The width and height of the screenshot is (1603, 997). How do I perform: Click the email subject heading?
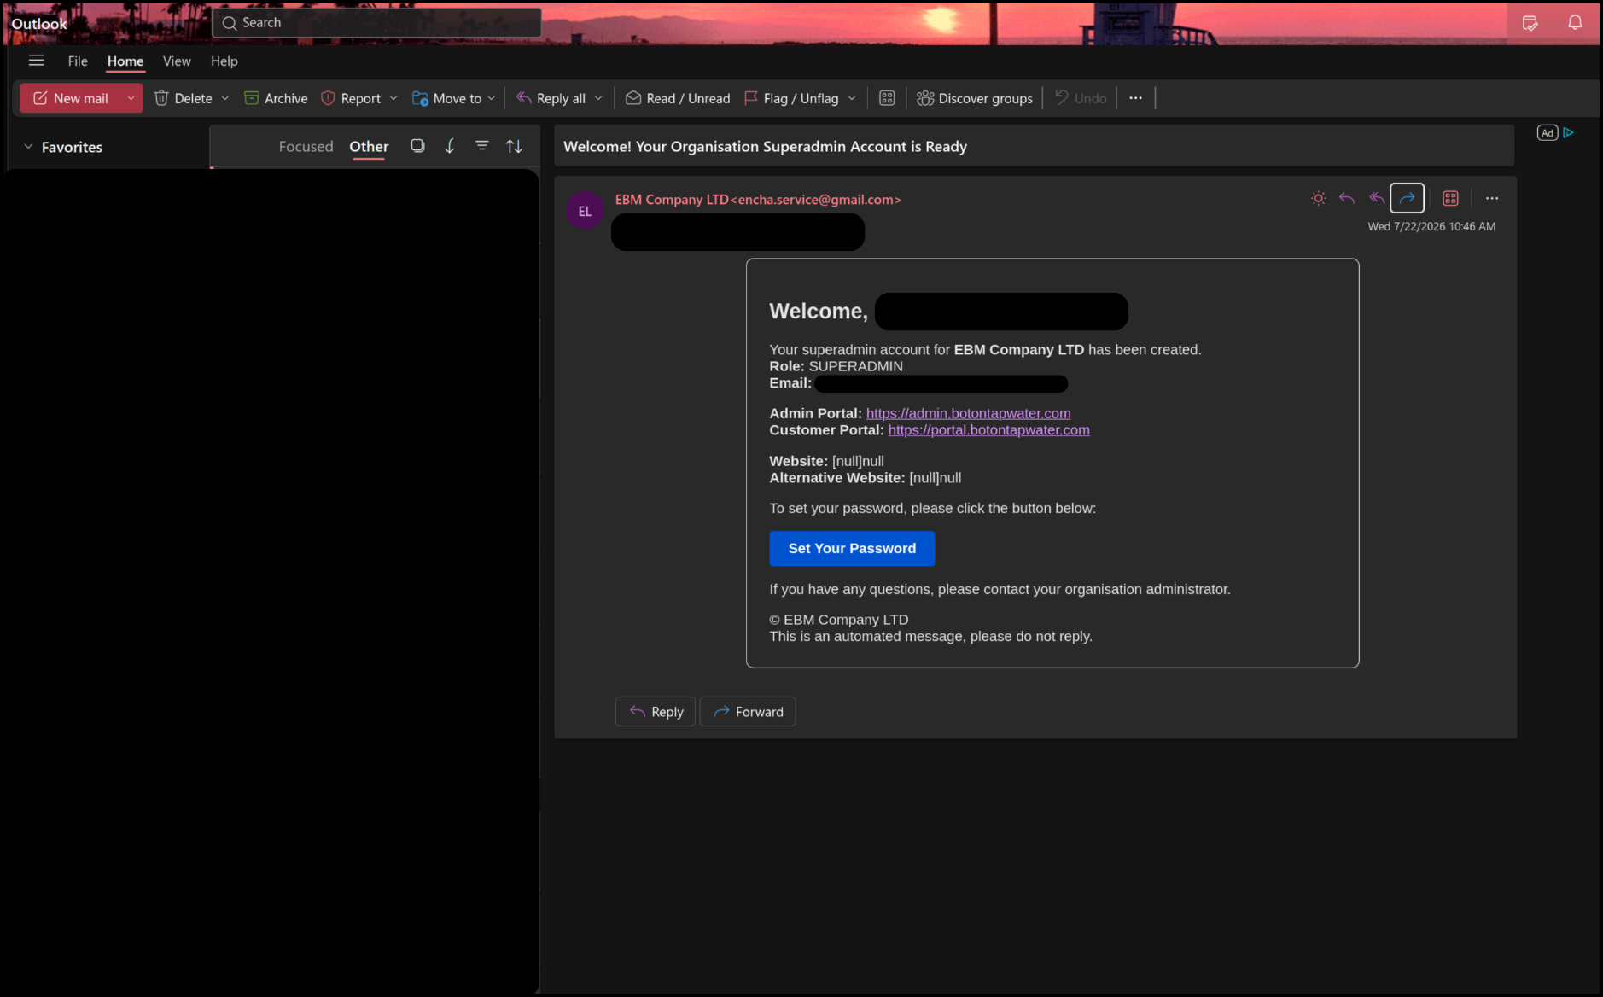(x=765, y=147)
